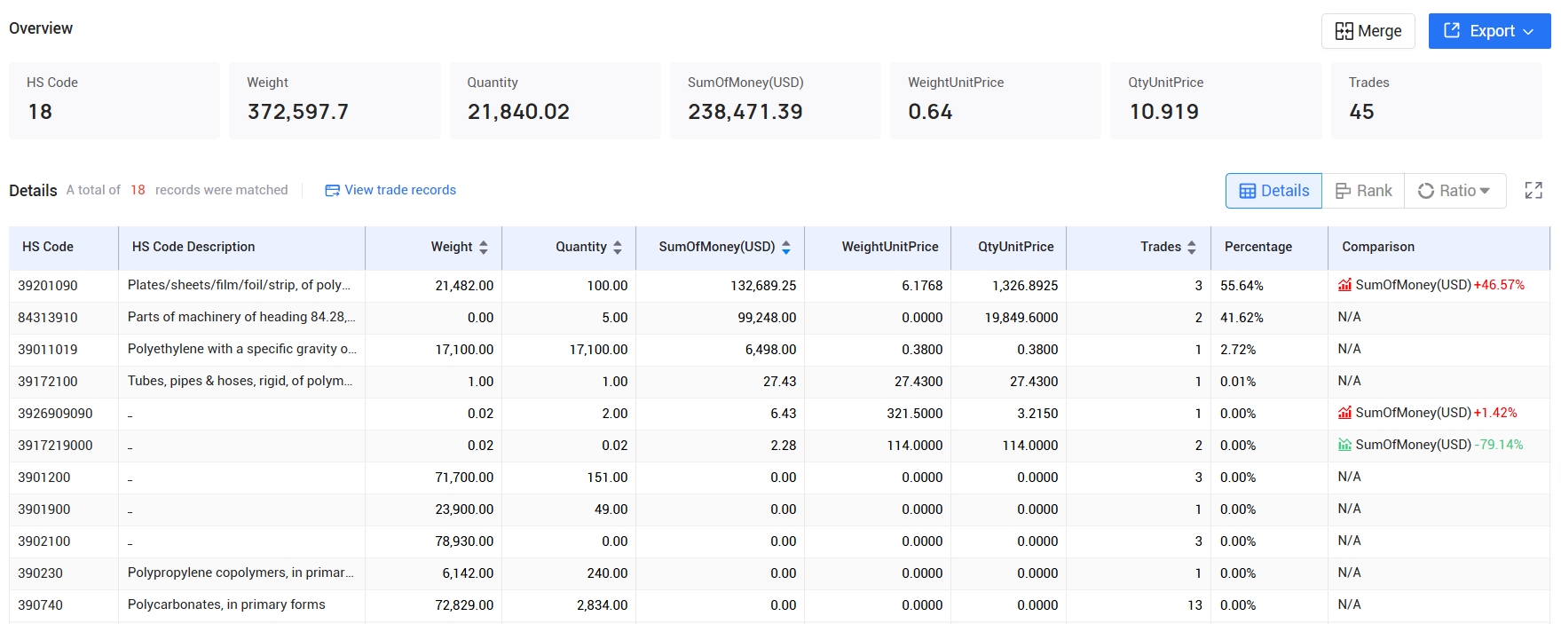Viewport: 1561px width, 624px height.
Task: Click the SumOfMoney(USD) summary card 238,471.39
Action: click(776, 100)
